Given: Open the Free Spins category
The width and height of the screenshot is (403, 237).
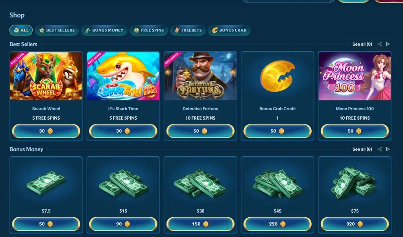Looking at the screenshot, I should click(x=149, y=30).
